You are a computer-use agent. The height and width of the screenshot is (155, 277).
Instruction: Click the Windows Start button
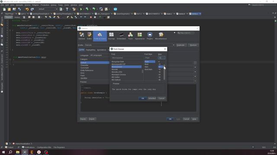tap(3, 152)
